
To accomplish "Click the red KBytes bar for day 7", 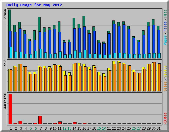I will coord(40,120).
